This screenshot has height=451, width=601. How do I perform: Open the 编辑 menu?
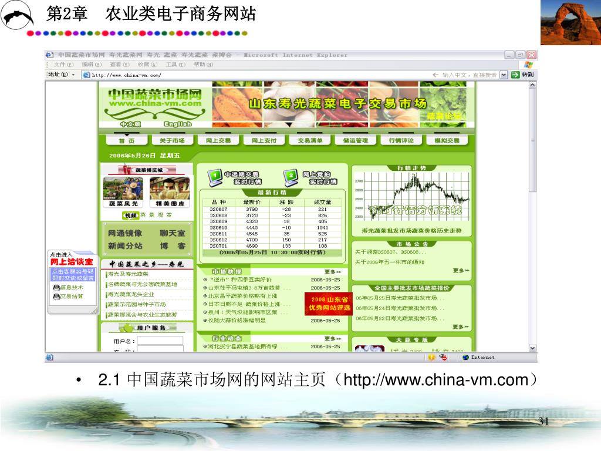[x=92, y=65]
